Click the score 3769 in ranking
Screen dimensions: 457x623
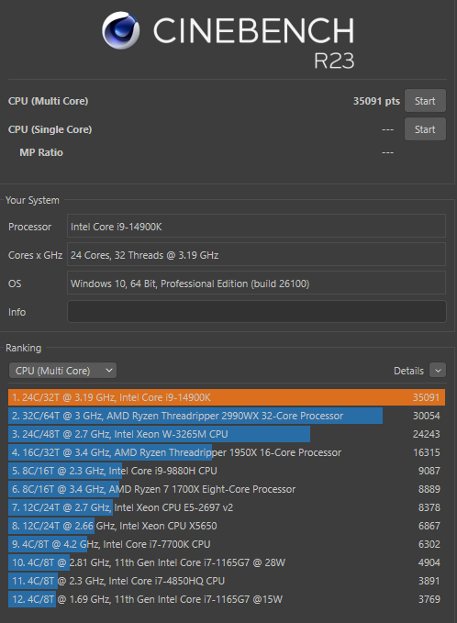[429, 599]
